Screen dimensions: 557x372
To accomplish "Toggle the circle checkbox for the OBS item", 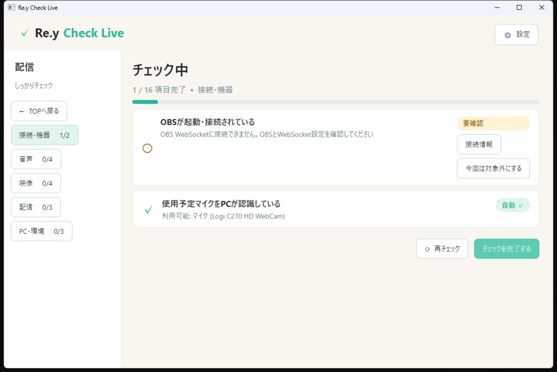I will point(147,148).
